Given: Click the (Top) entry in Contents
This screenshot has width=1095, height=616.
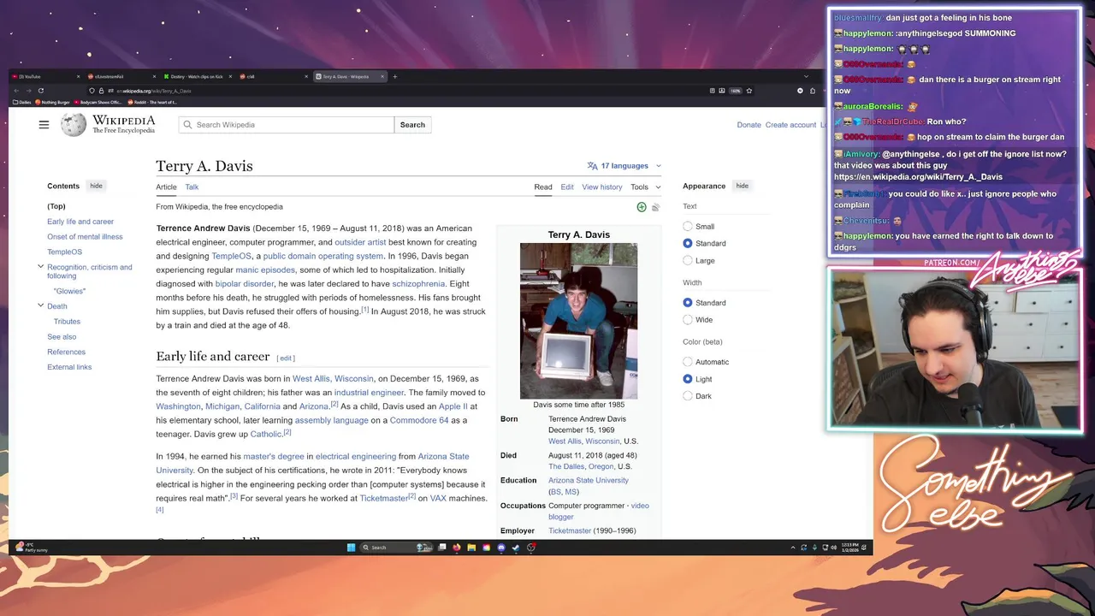Looking at the screenshot, I should (56, 206).
